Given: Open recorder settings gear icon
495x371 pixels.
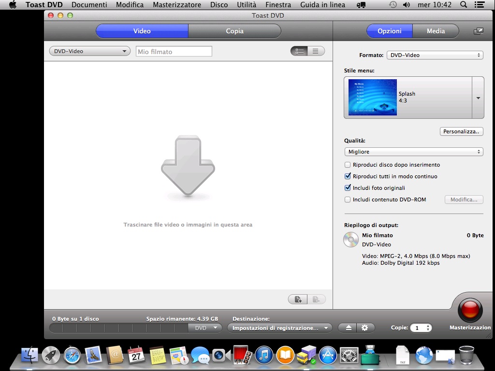Looking at the screenshot, I should (x=365, y=328).
